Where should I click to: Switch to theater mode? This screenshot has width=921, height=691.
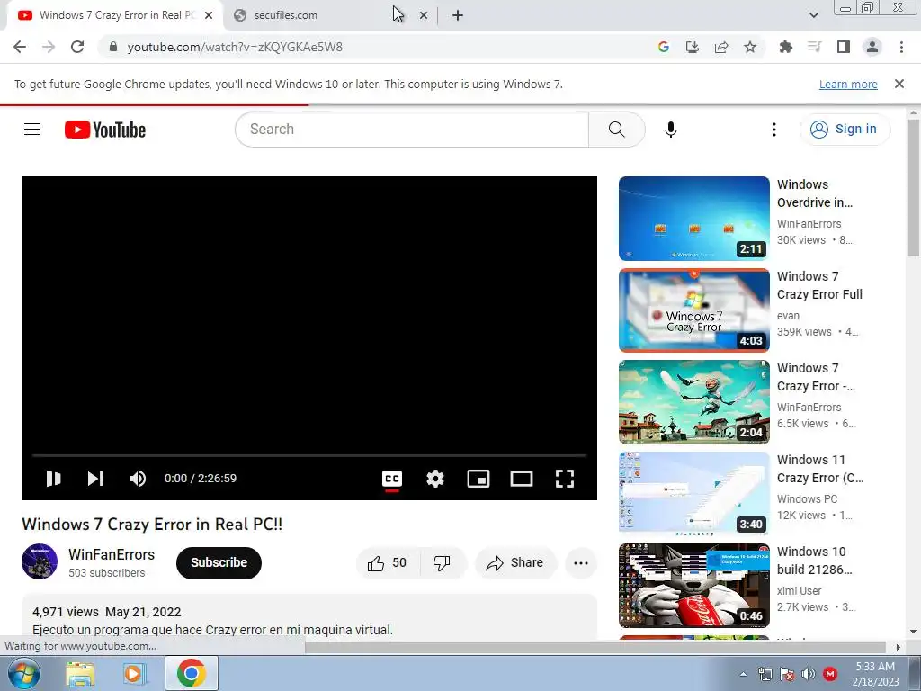tap(522, 479)
